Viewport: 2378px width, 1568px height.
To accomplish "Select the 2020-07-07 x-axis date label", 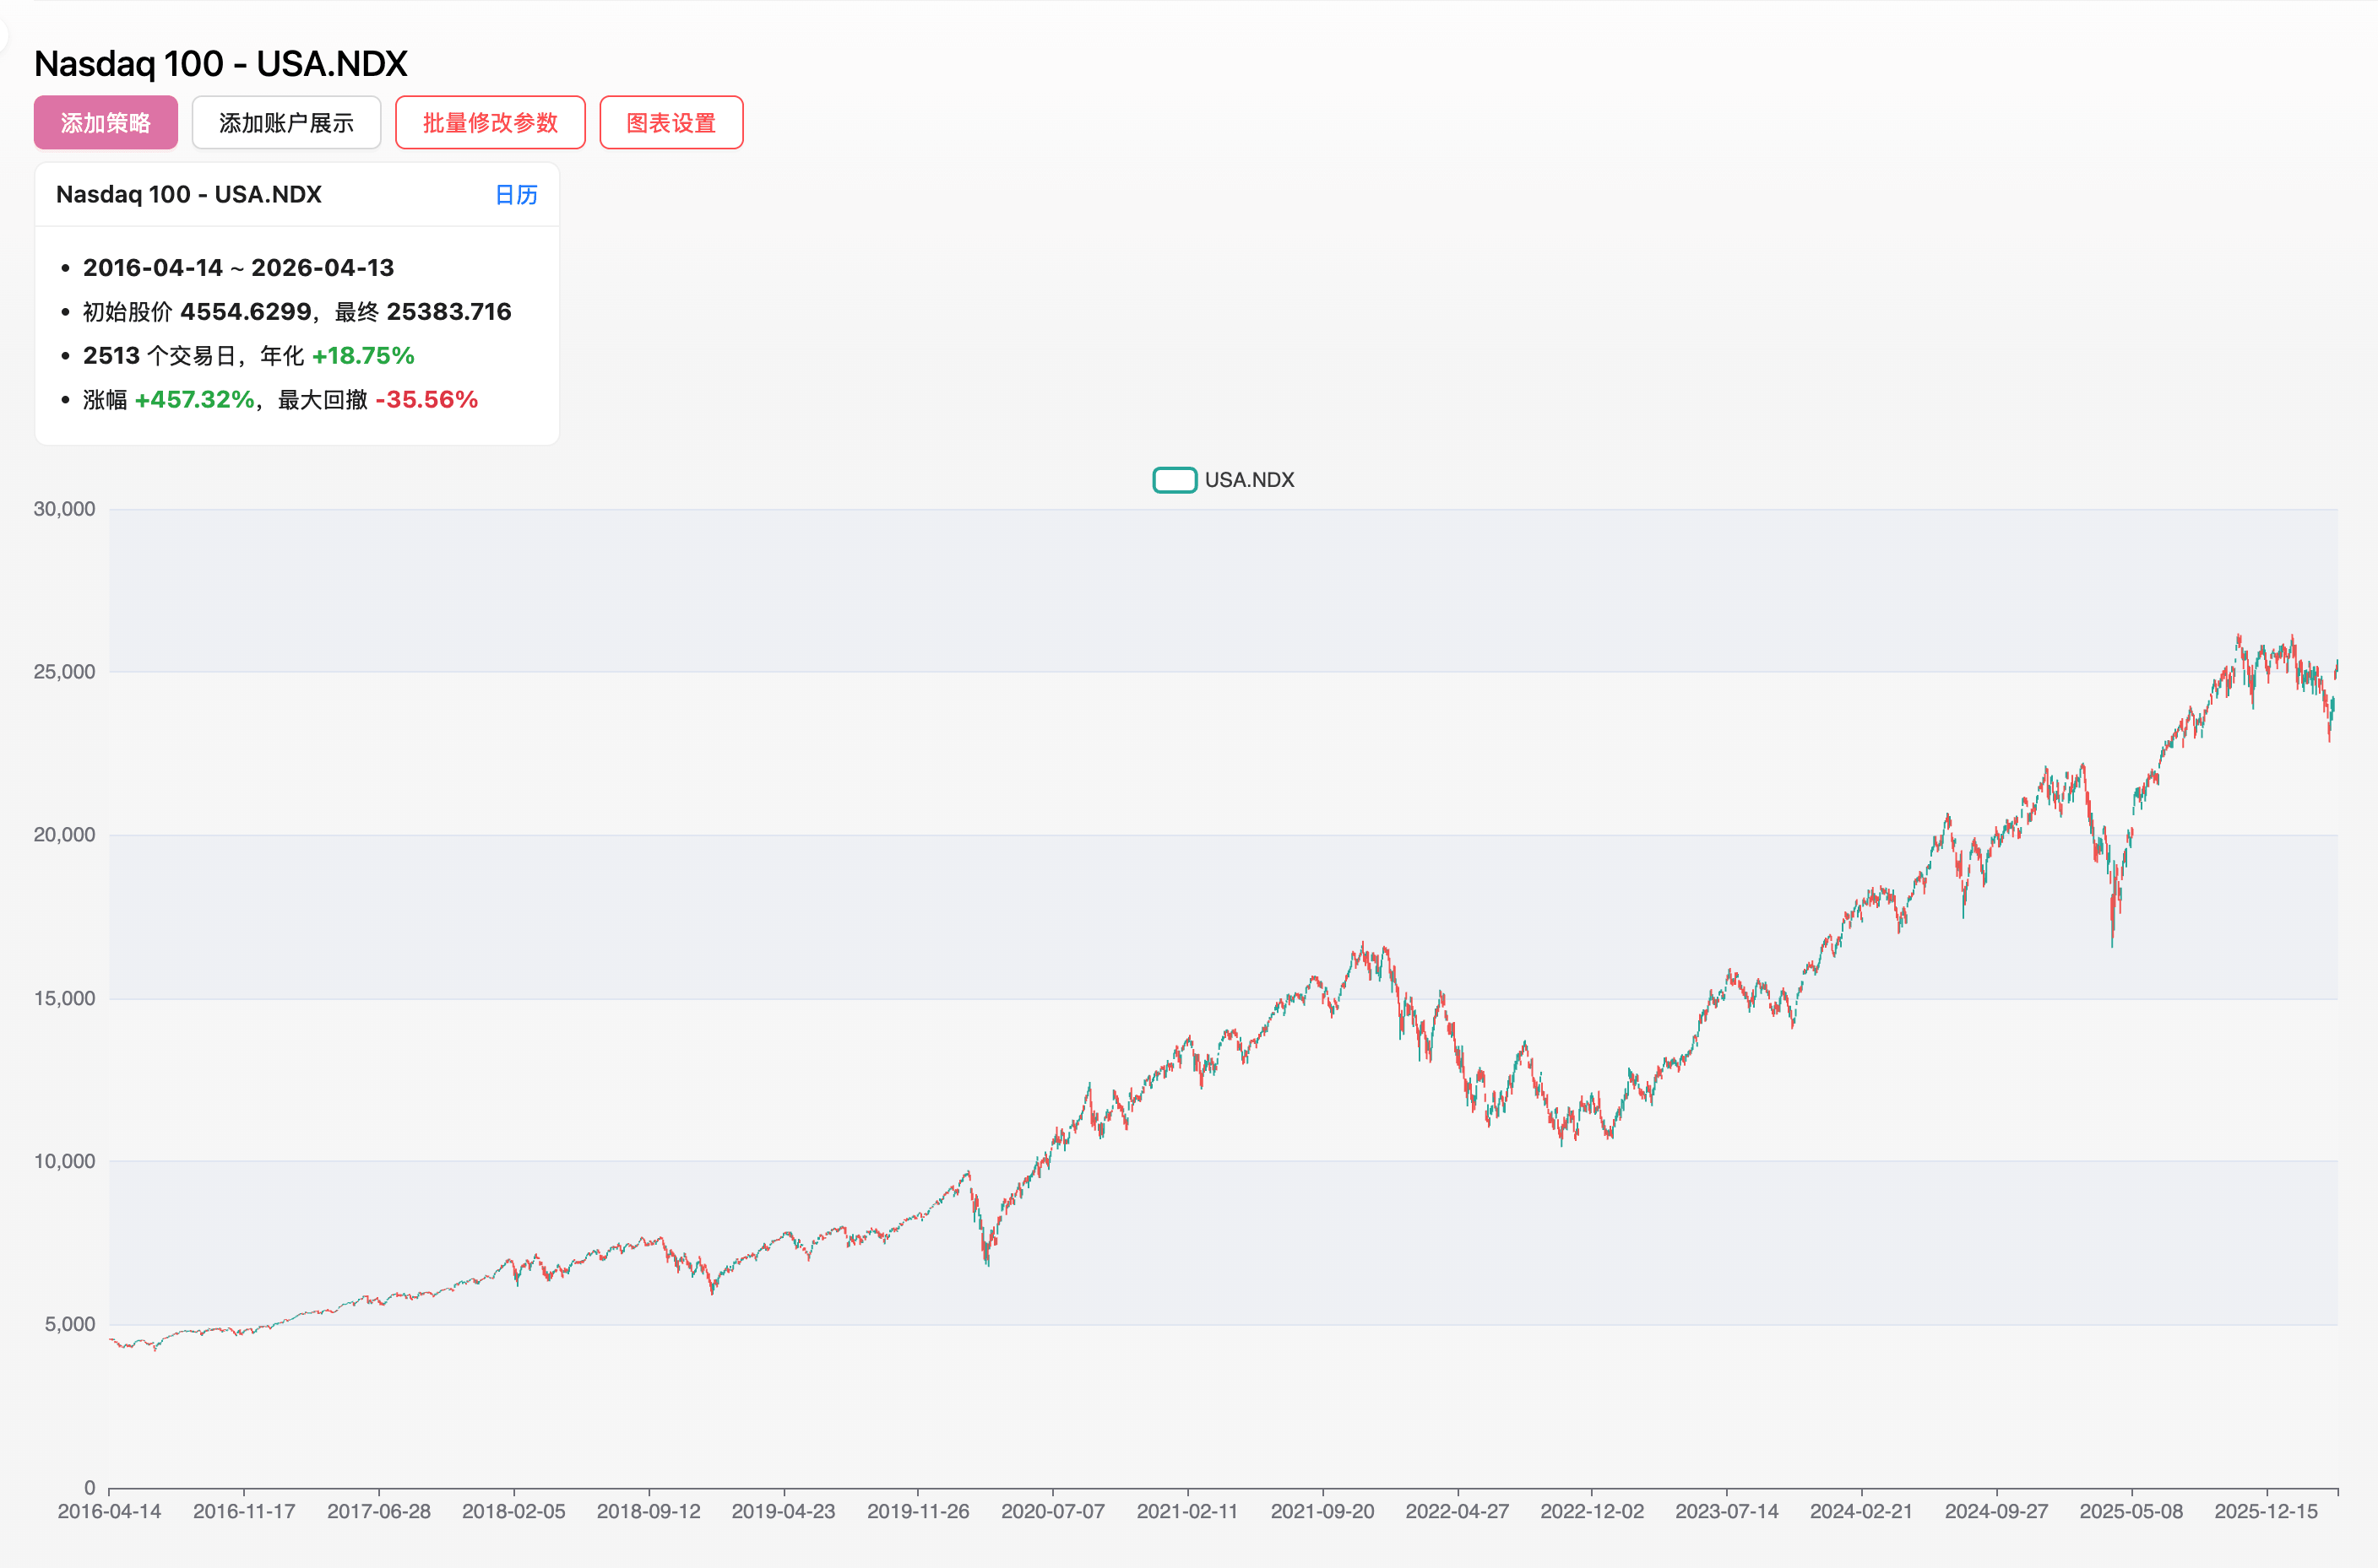I will (1052, 1511).
